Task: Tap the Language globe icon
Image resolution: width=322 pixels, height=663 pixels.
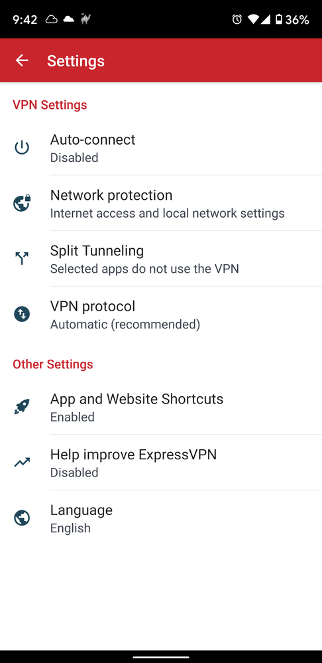Action: tap(21, 518)
